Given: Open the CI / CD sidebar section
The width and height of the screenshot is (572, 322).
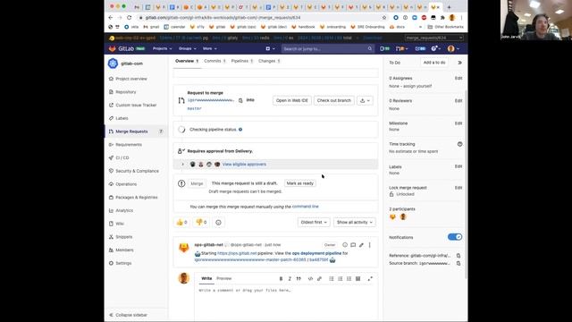Looking at the screenshot, I should tap(119, 157).
